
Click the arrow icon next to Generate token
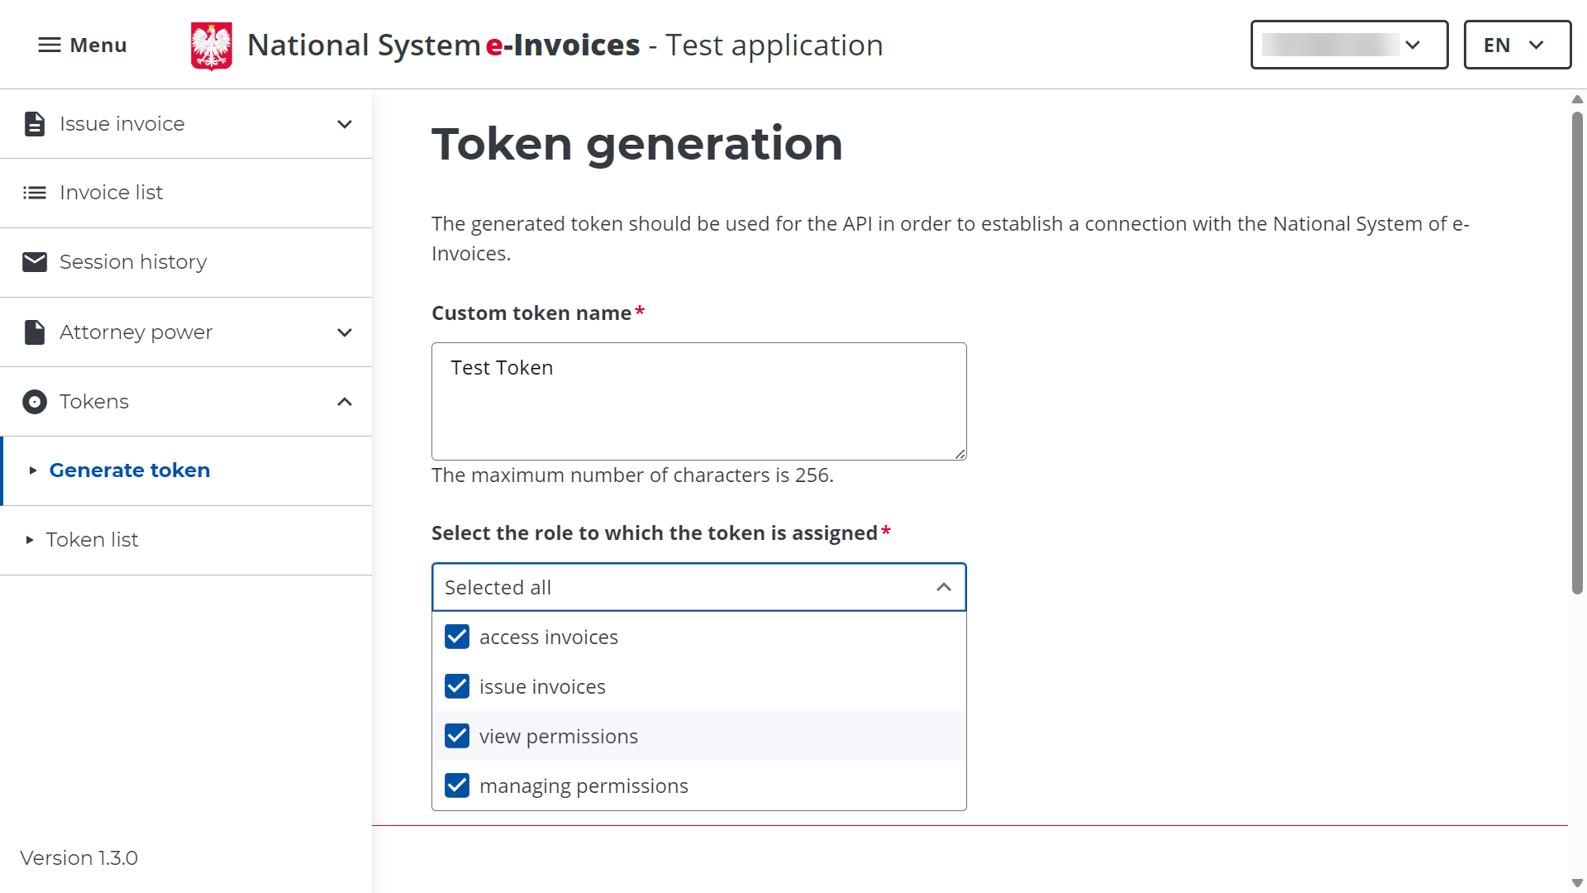[x=33, y=470]
